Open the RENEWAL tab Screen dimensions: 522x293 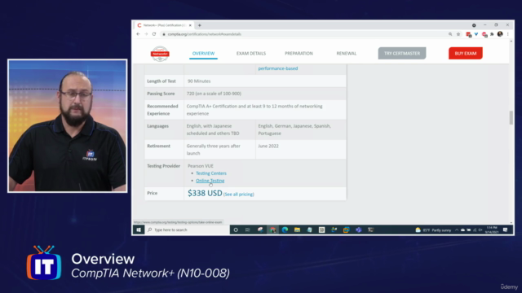pos(346,54)
